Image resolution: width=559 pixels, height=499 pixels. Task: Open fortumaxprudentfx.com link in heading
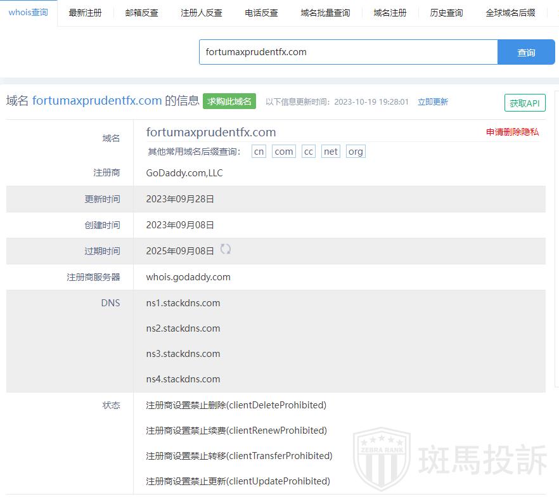tap(97, 101)
